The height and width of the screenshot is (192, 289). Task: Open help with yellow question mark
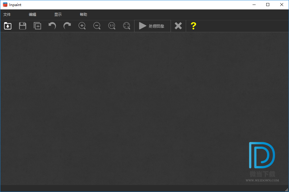click(193, 26)
